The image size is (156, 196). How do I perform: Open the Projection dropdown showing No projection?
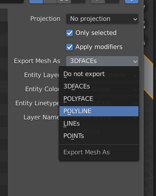pyautogui.click(x=102, y=19)
